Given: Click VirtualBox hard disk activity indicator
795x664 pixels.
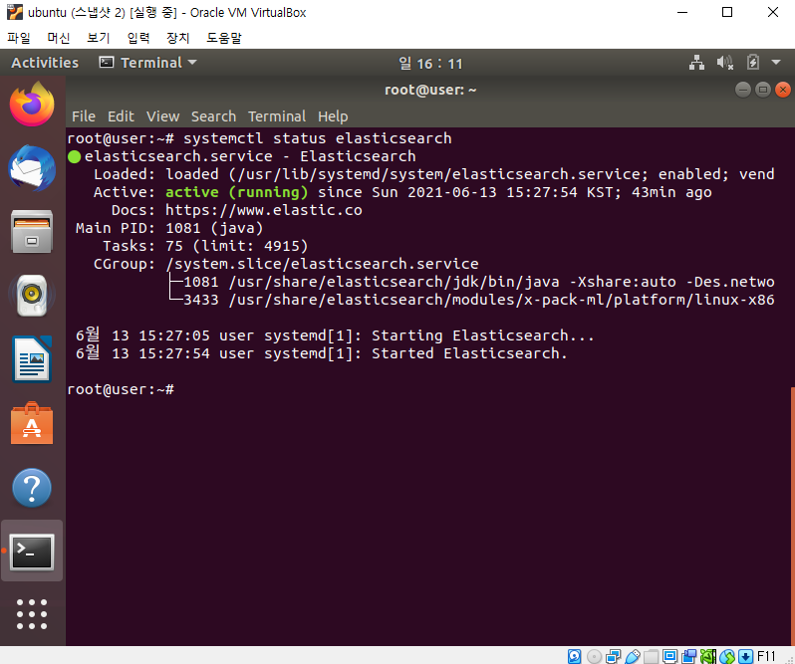Looking at the screenshot, I should [x=575, y=656].
